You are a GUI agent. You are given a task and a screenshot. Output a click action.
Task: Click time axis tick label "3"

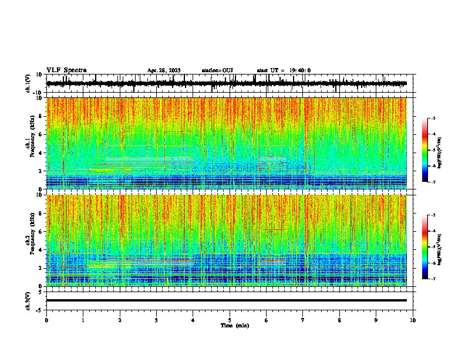tap(156, 320)
